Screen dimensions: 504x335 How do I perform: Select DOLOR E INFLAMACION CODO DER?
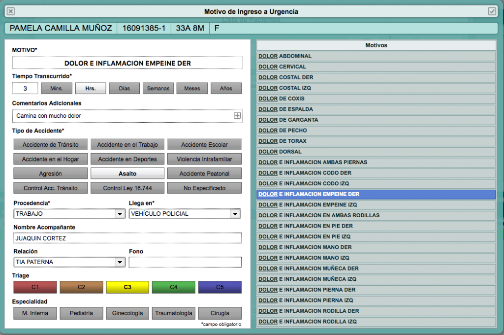point(376,173)
